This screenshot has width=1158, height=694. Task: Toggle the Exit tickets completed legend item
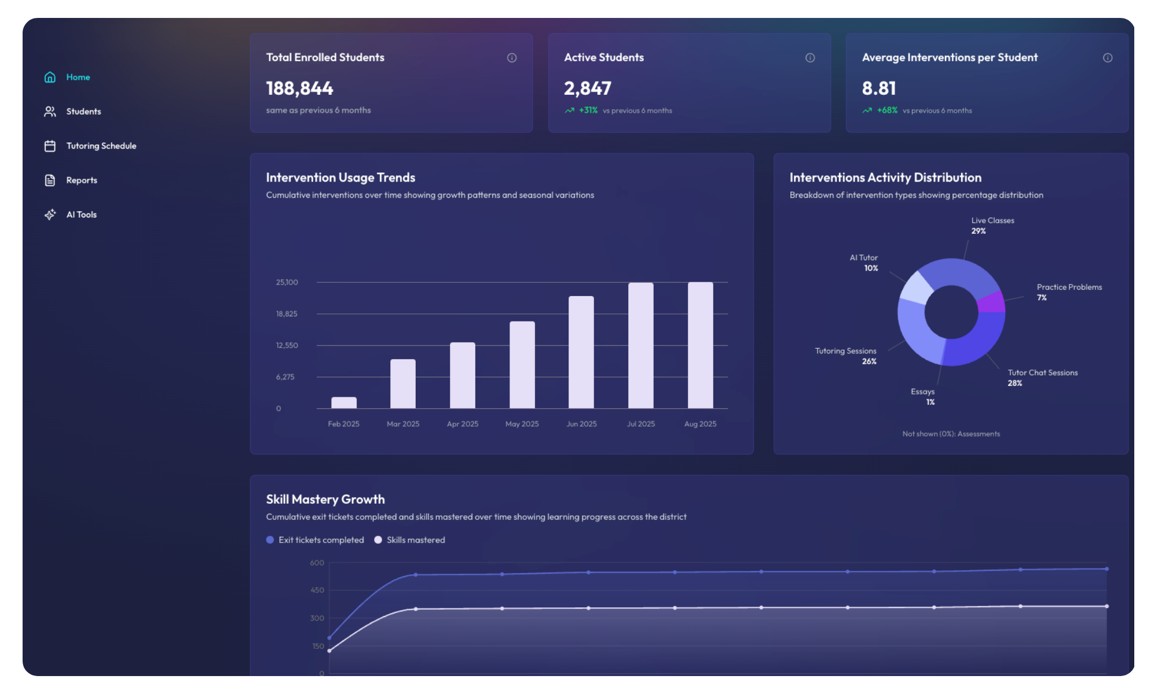coord(315,540)
